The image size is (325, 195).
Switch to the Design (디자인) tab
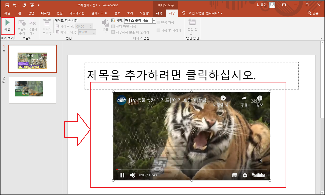click(45, 13)
